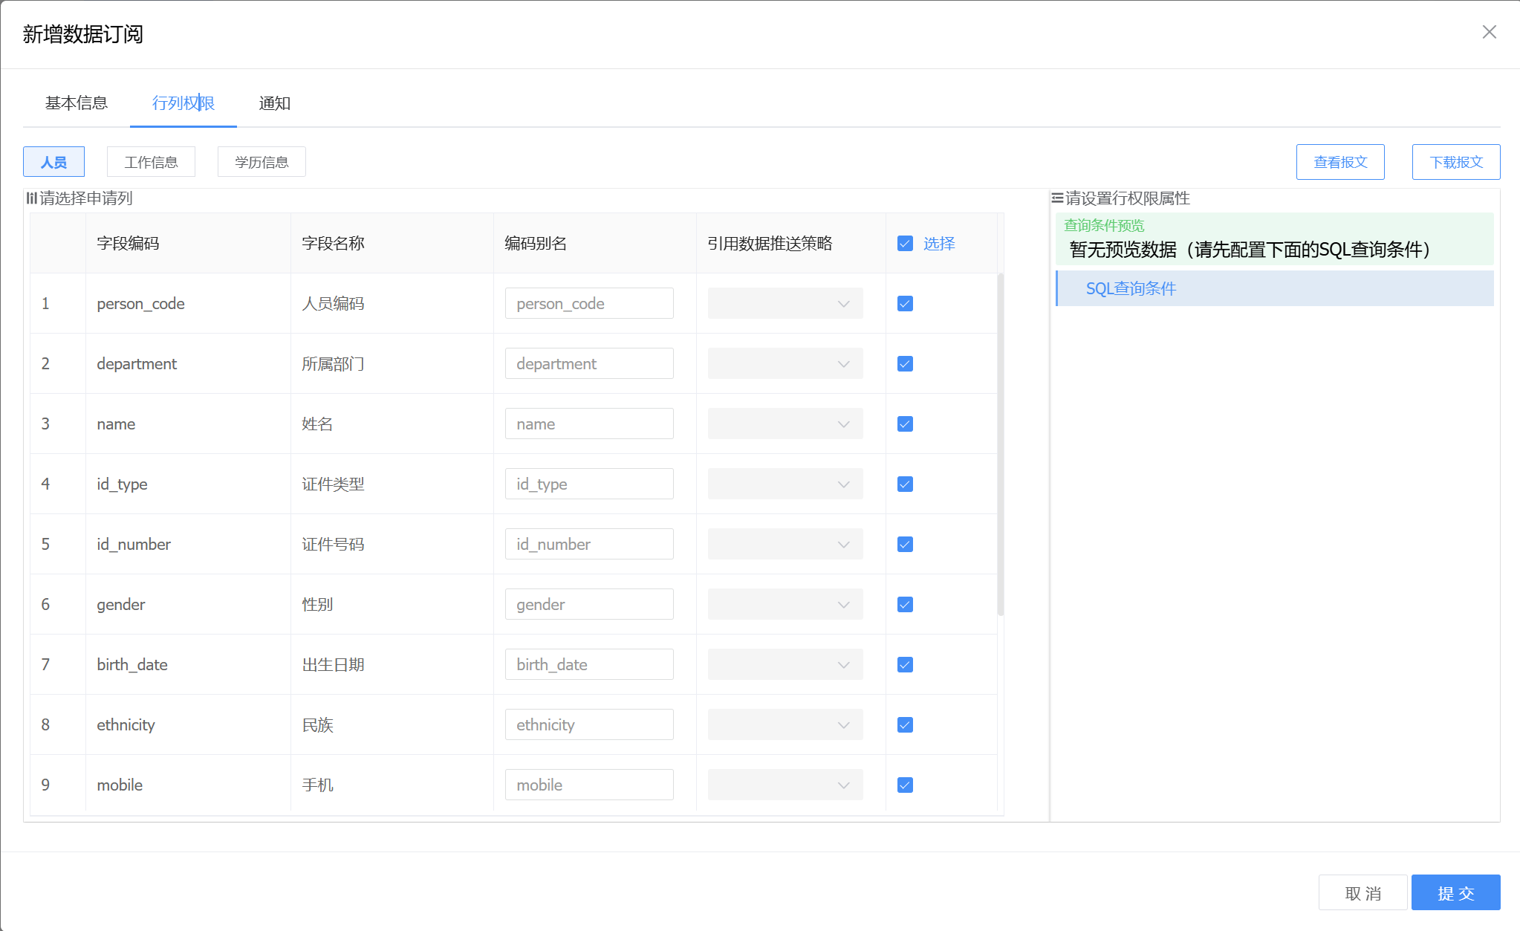Click the 查看报文 button

(x=1339, y=162)
